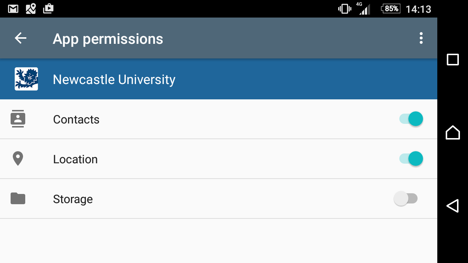The image size is (468, 263).
Task: Tap the Newcastle University app logo
Action: pos(26,79)
